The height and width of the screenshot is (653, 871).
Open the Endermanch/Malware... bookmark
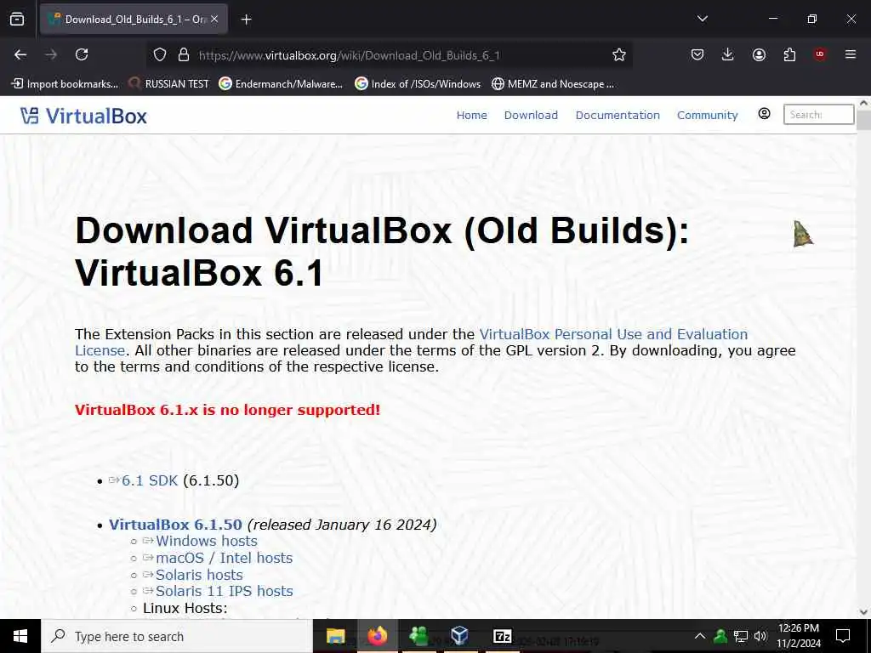(281, 84)
